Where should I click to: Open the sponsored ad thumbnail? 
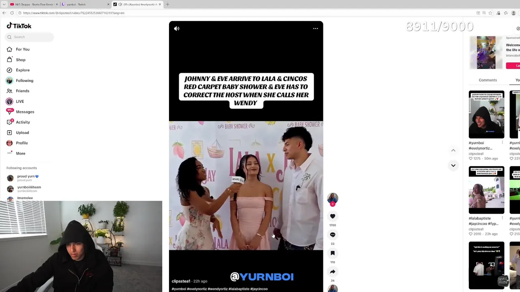[x=486, y=52]
